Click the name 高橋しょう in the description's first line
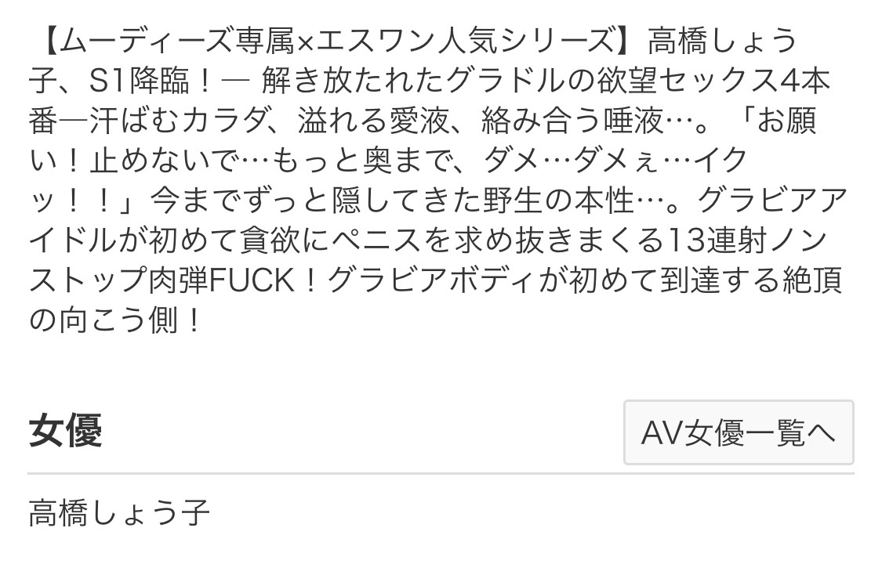Screen dimensions: 882x564 coord(724,41)
